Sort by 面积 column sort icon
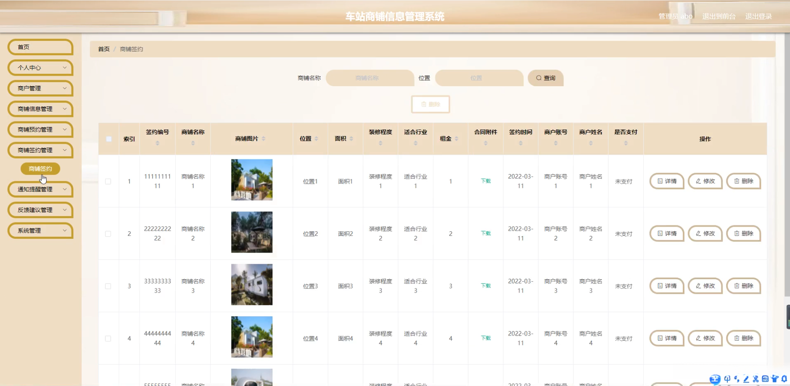 click(351, 139)
